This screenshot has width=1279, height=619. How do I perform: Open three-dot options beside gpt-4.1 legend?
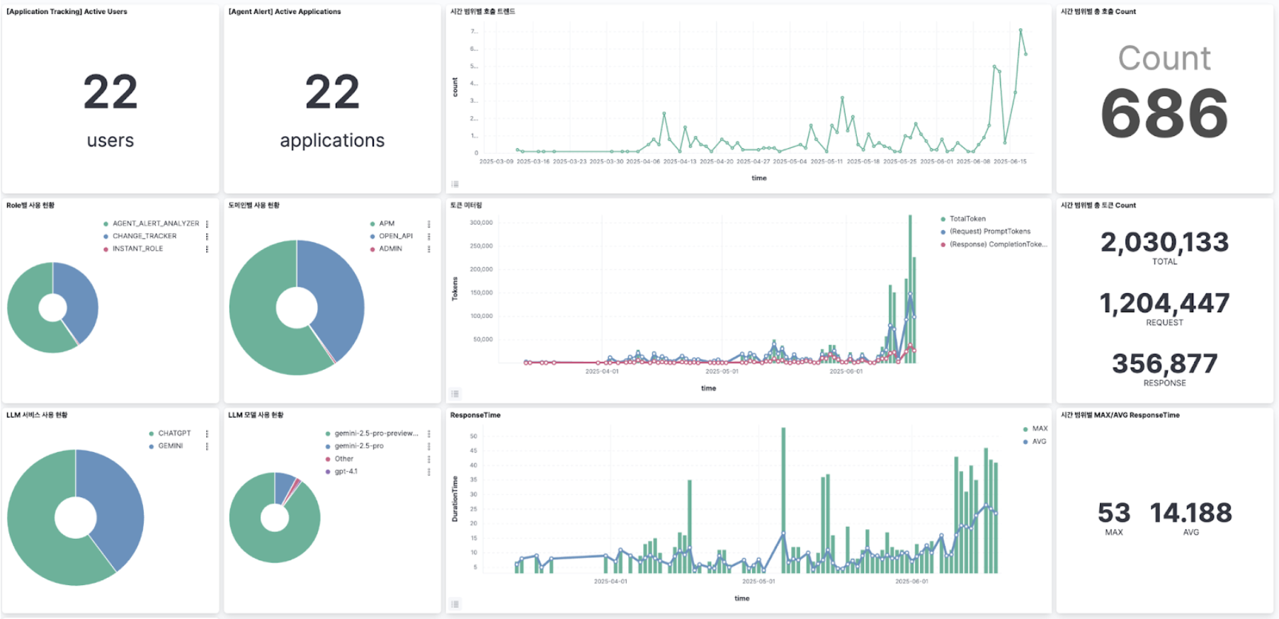click(x=428, y=472)
